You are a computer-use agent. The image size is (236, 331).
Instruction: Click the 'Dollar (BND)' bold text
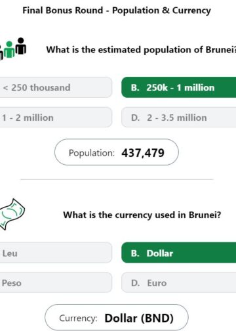coord(139,318)
